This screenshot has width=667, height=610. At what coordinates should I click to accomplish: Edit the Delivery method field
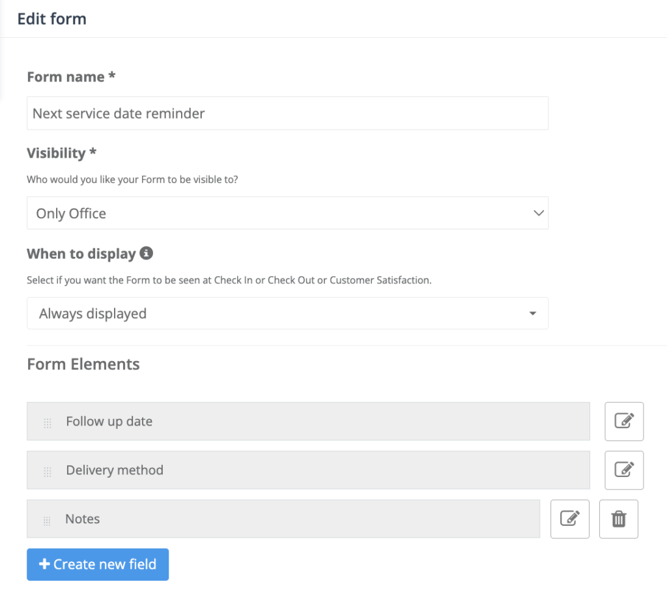click(x=624, y=470)
